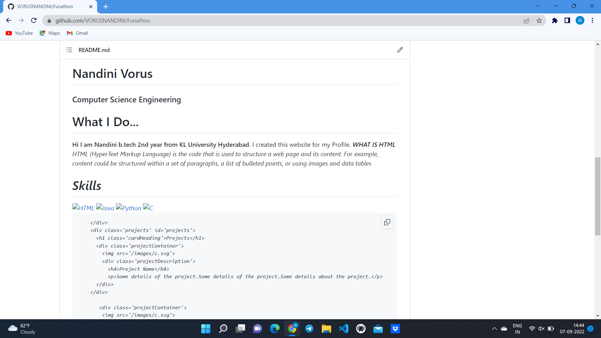Click the page vertical scrollbar thumb
This screenshot has width=601, height=338.
coord(598,196)
